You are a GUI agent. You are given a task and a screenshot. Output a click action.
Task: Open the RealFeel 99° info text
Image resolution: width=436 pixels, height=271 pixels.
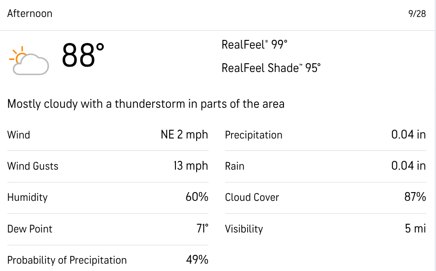tap(255, 44)
